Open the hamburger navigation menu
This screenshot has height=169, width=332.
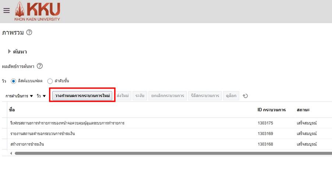[x=6, y=11]
